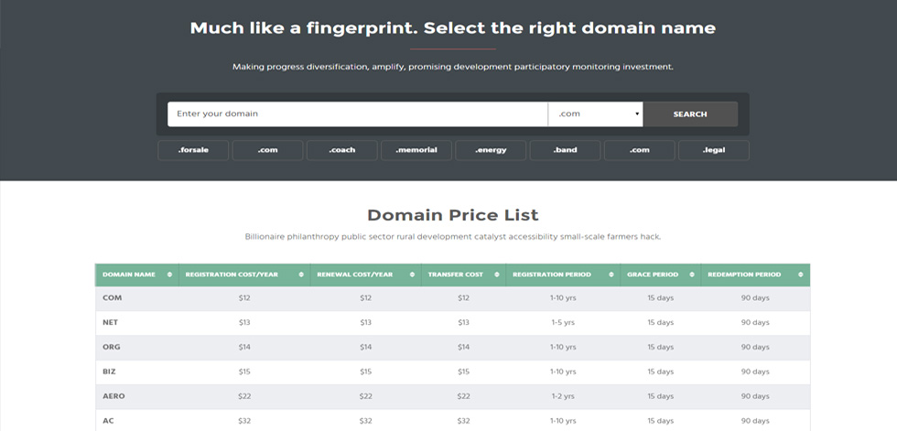Select the AERO domain row name
897x431 pixels.
[x=113, y=397]
